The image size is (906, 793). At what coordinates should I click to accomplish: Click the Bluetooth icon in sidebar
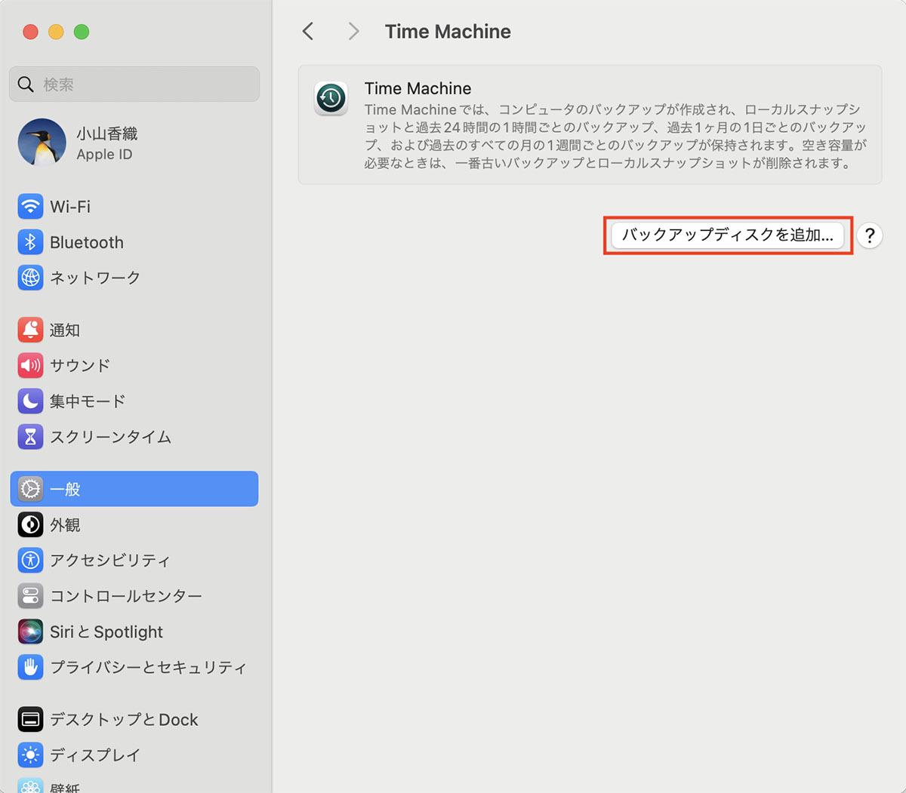click(x=30, y=242)
